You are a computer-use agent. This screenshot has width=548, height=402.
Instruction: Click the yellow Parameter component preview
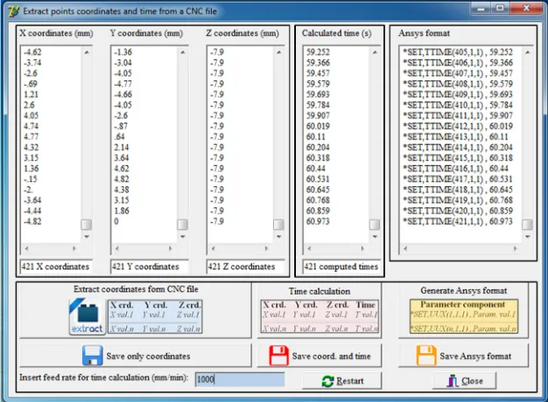pos(464,316)
